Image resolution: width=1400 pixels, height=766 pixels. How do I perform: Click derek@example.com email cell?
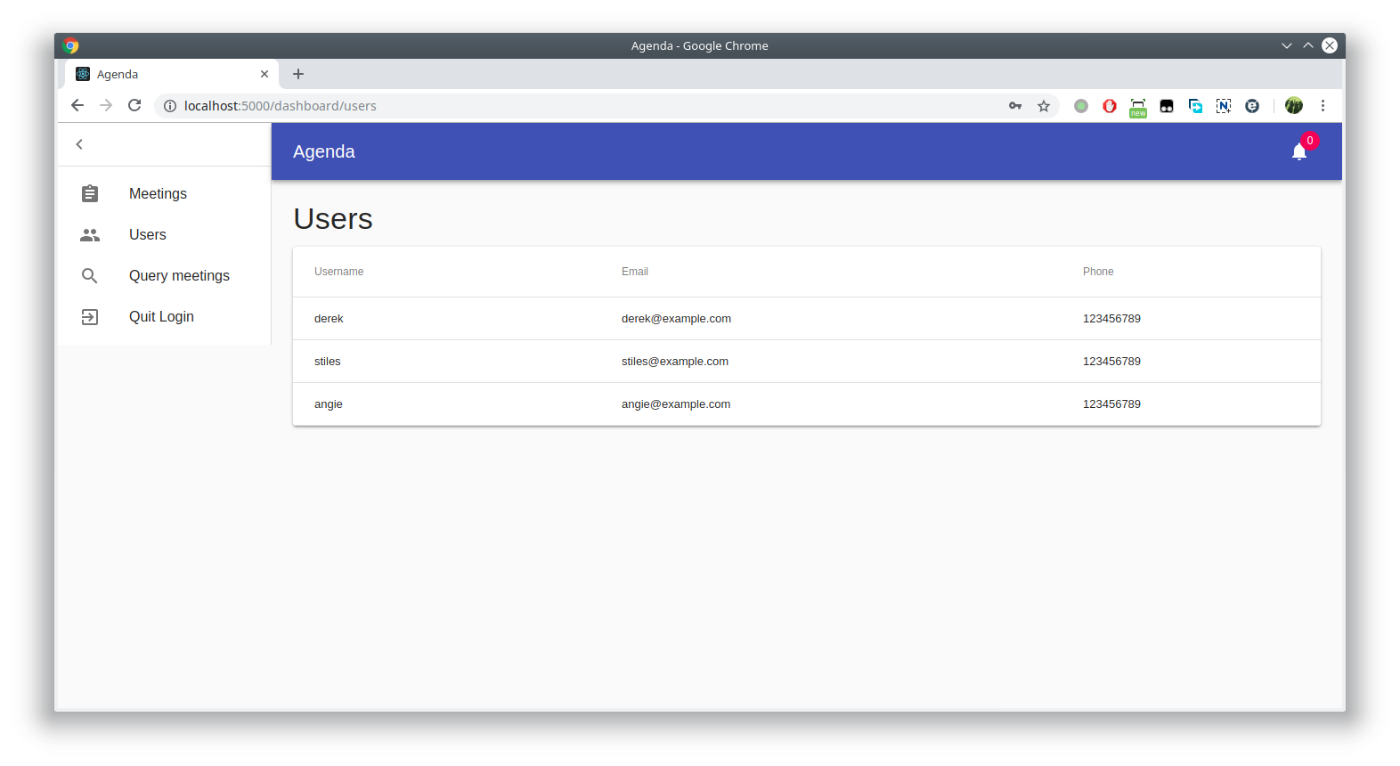pos(676,319)
